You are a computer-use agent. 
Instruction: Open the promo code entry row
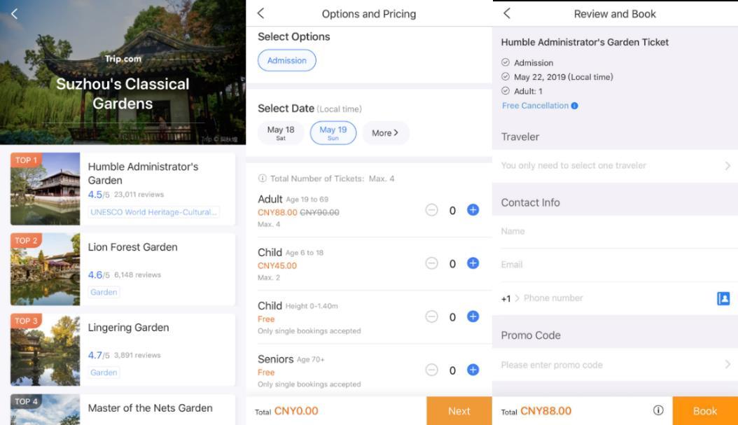(615, 365)
